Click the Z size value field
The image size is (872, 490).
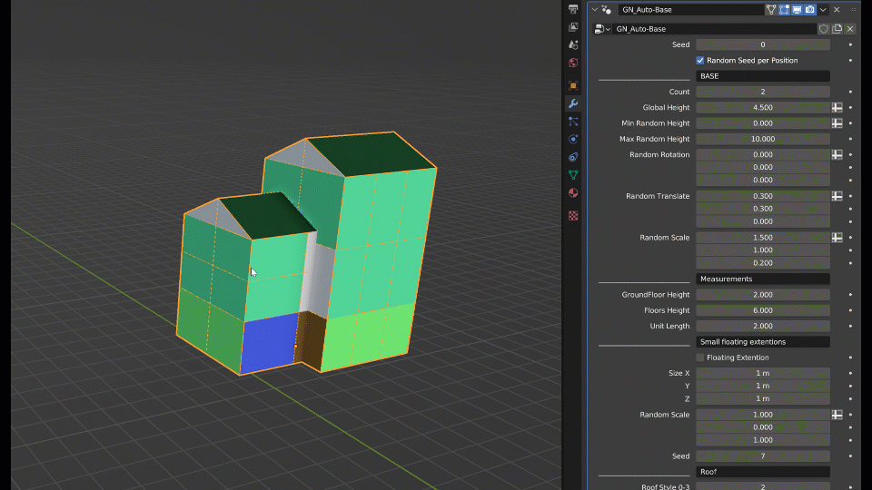[x=763, y=398]
